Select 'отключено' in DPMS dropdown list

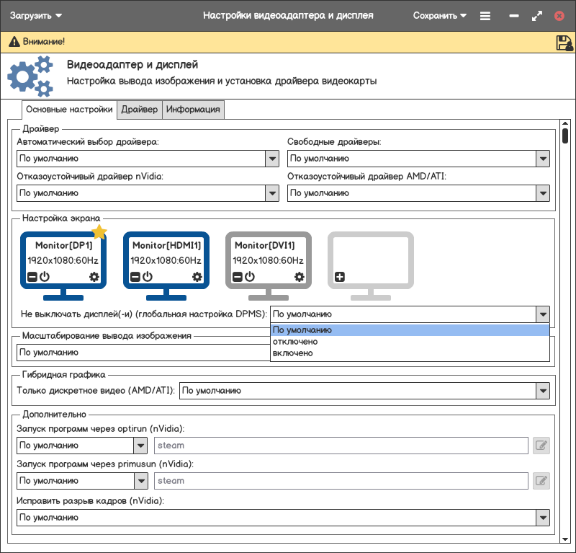[295, 342]
